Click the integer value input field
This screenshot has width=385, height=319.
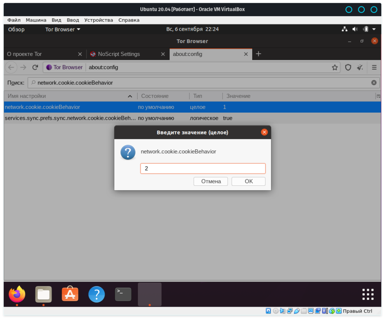coord(203,169)
